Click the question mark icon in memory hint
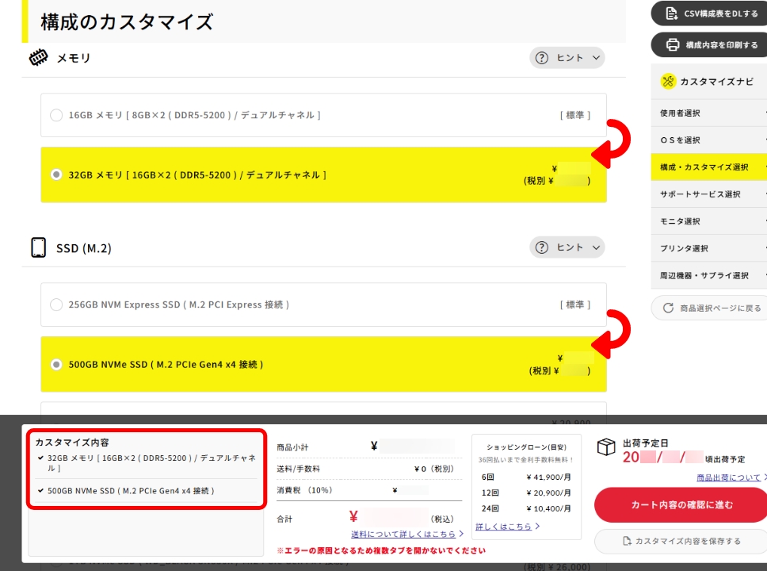 coord(542,58)
